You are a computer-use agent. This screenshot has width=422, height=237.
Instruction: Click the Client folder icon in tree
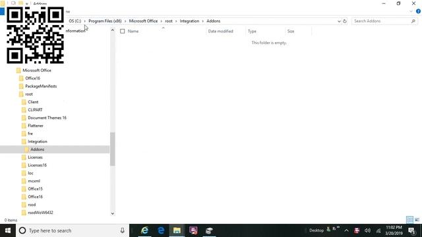click(24, 102)
